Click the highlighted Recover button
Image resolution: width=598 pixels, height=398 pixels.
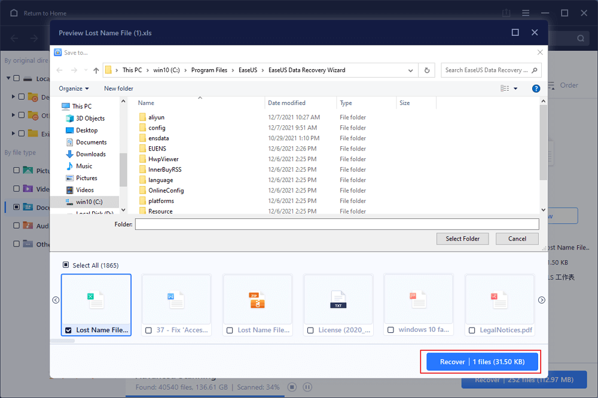[x=481, y=361]
